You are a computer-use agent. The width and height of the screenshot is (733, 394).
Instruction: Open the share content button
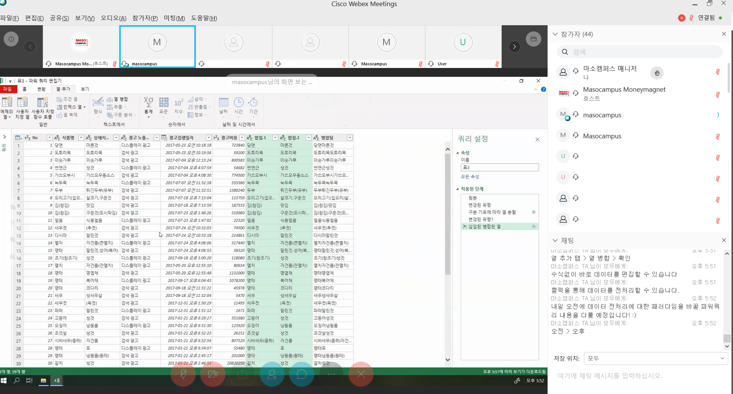242,374
